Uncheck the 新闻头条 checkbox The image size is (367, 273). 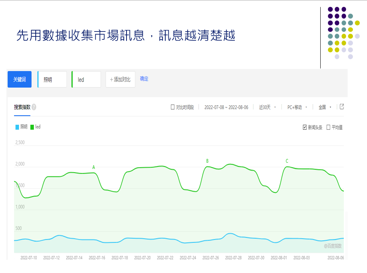click(305, 127)
